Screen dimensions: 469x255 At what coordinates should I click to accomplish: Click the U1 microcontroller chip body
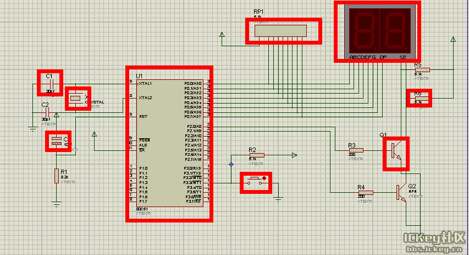(169, 143)
